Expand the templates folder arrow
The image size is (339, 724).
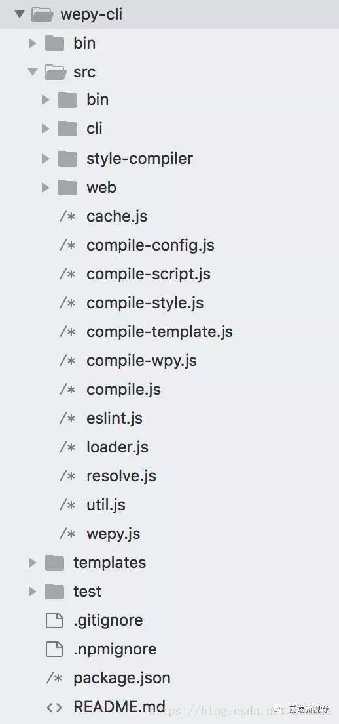(x=32, y=563)
